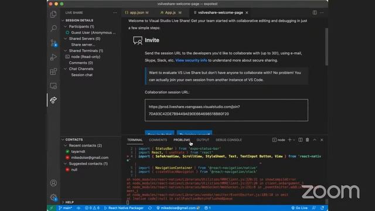Open editor more actions menu
This screenshot has width=375, height=211.
pos(322,13)
